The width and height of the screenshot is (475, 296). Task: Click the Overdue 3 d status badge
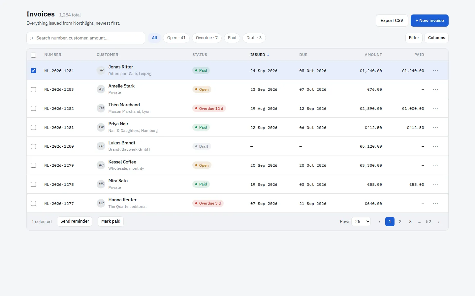click(208, 203)
